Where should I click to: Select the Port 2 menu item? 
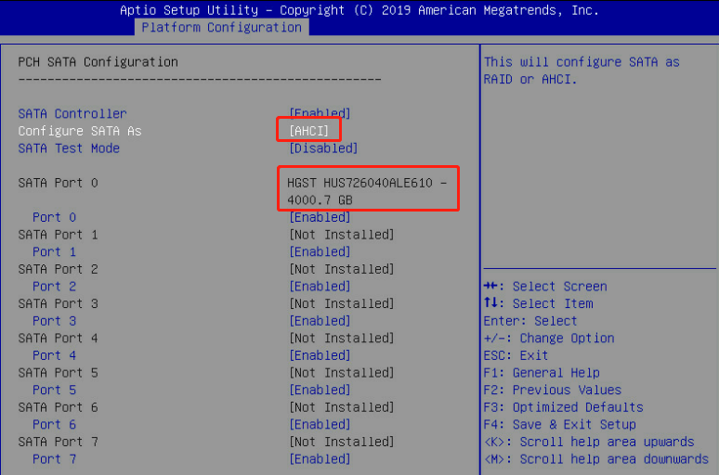54,287
